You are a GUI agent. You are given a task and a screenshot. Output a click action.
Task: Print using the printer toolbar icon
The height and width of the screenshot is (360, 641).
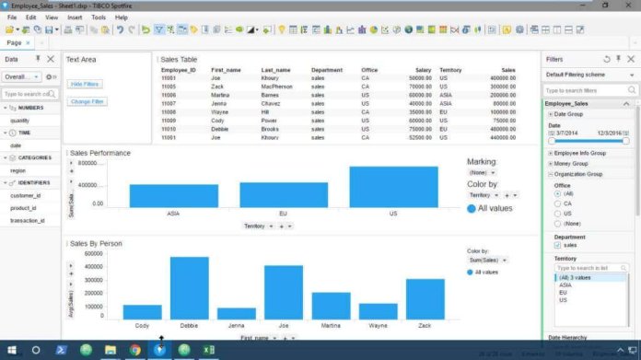tap(68, 29)
